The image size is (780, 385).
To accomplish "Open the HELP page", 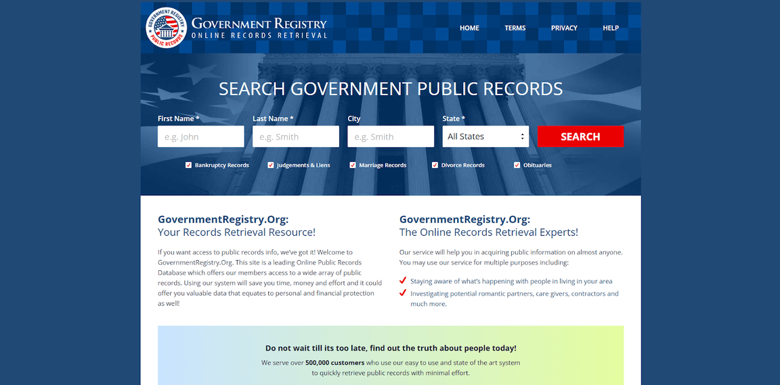I will pos(610,28).
